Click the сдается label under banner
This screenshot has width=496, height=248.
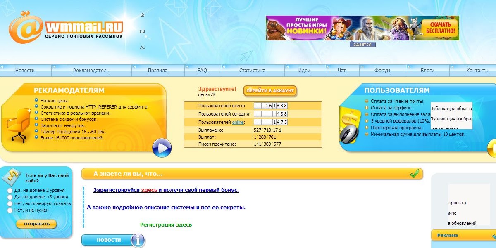coord(362,44)
